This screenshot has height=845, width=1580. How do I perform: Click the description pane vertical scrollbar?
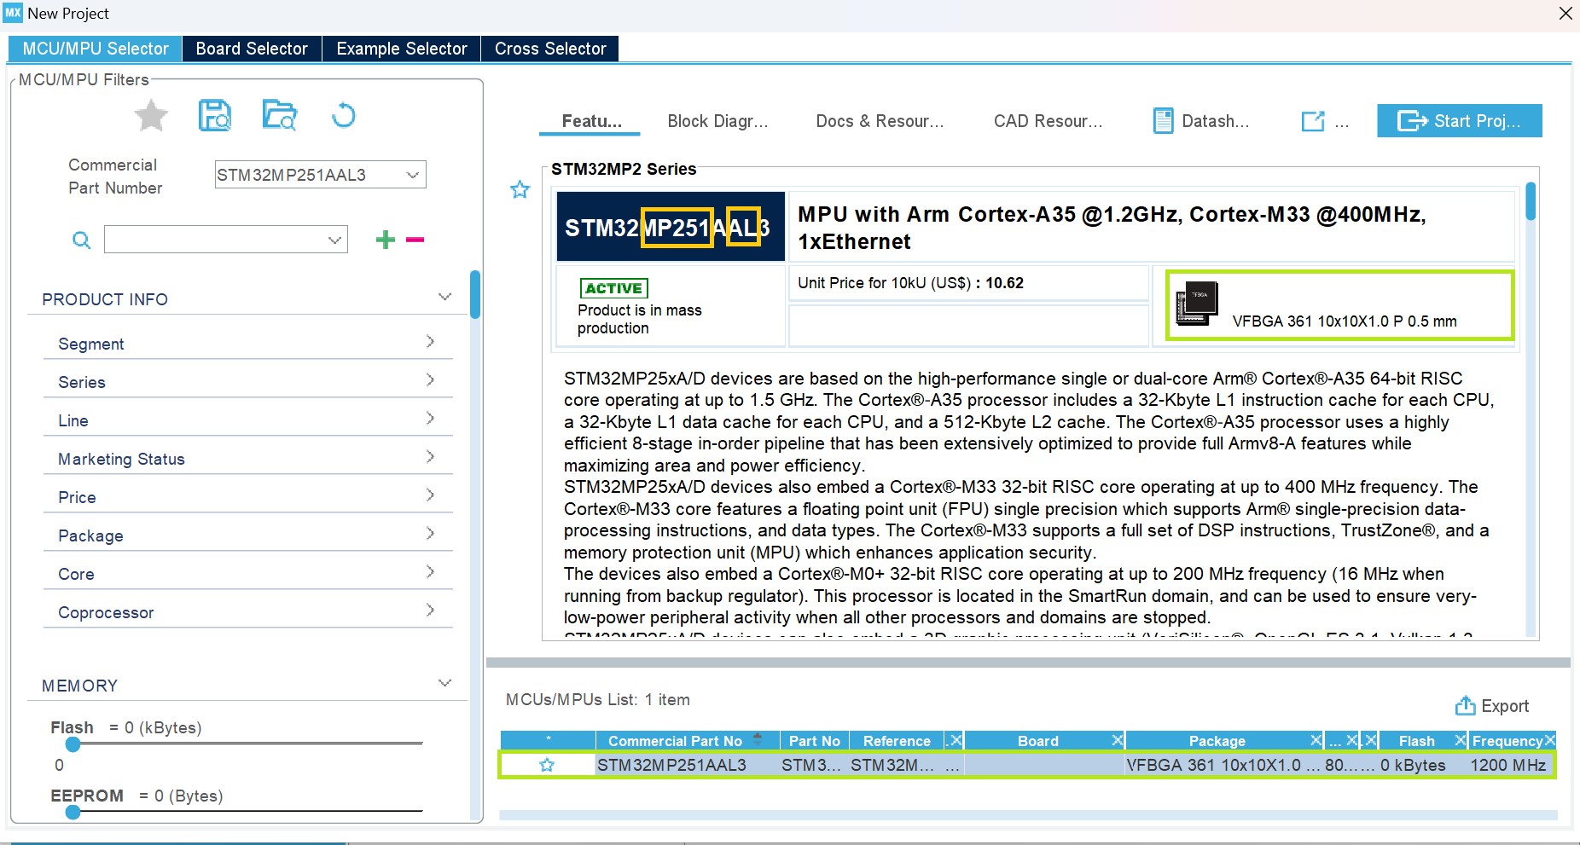(x=1531, y=201)
